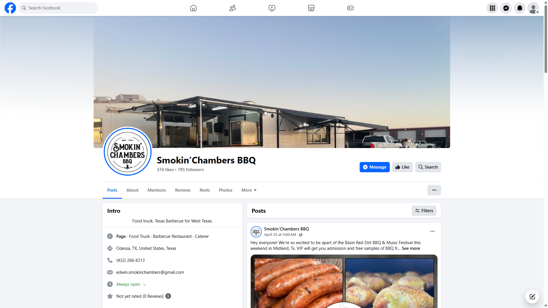Open the Friends icon in top navigation
The image size is (548, 308).
point(233,8)
